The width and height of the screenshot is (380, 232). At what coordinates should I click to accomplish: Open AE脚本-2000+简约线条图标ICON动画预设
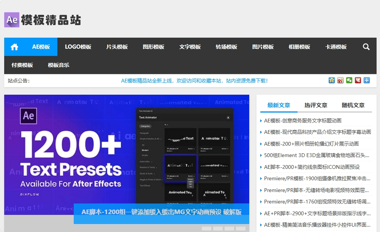(x=312, y=167)
